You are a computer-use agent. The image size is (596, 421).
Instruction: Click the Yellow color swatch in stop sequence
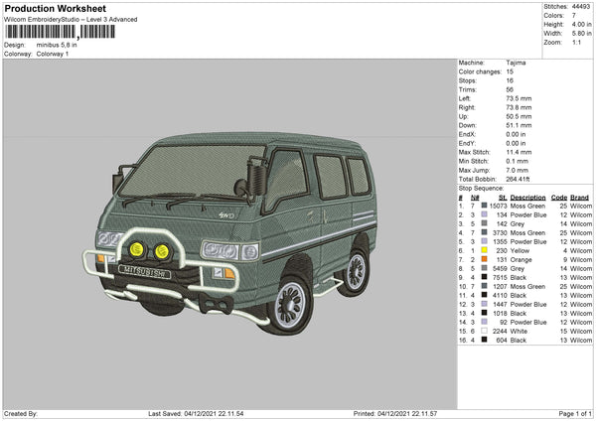click(484, 250)
